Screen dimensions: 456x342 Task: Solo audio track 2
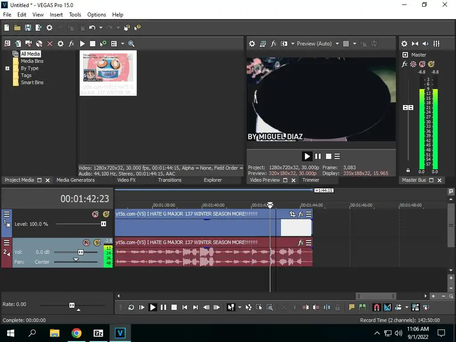coord(97,243)
